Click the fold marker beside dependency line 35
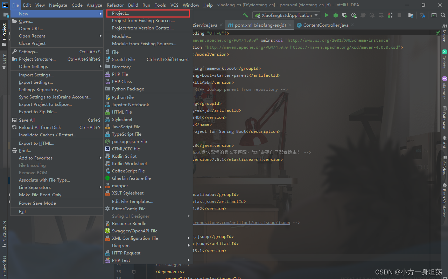The image size is (448, 279). pos(134,272)
